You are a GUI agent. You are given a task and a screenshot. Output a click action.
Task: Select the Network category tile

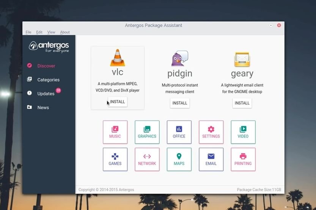[147, 159]
